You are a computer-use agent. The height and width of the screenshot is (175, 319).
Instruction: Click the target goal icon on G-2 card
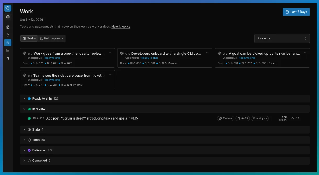click(x=219, y=53)
